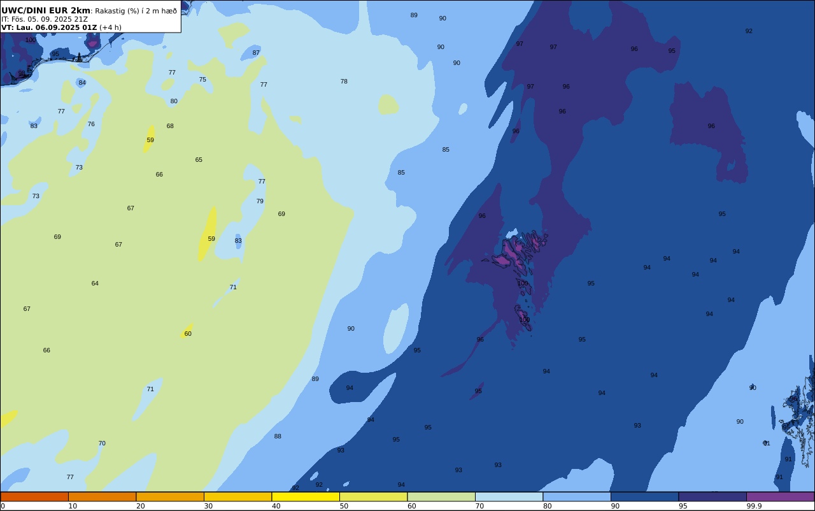Click the dark blue 90–95 legend segment
The height and width of the screenshot is (511, 815).
[x=644, y=496]
